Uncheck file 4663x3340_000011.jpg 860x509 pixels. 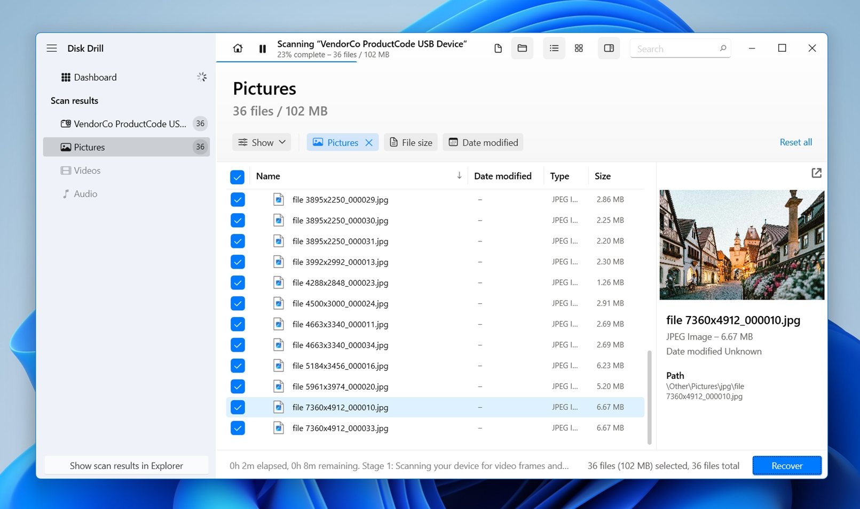click(x=238, y=325)
